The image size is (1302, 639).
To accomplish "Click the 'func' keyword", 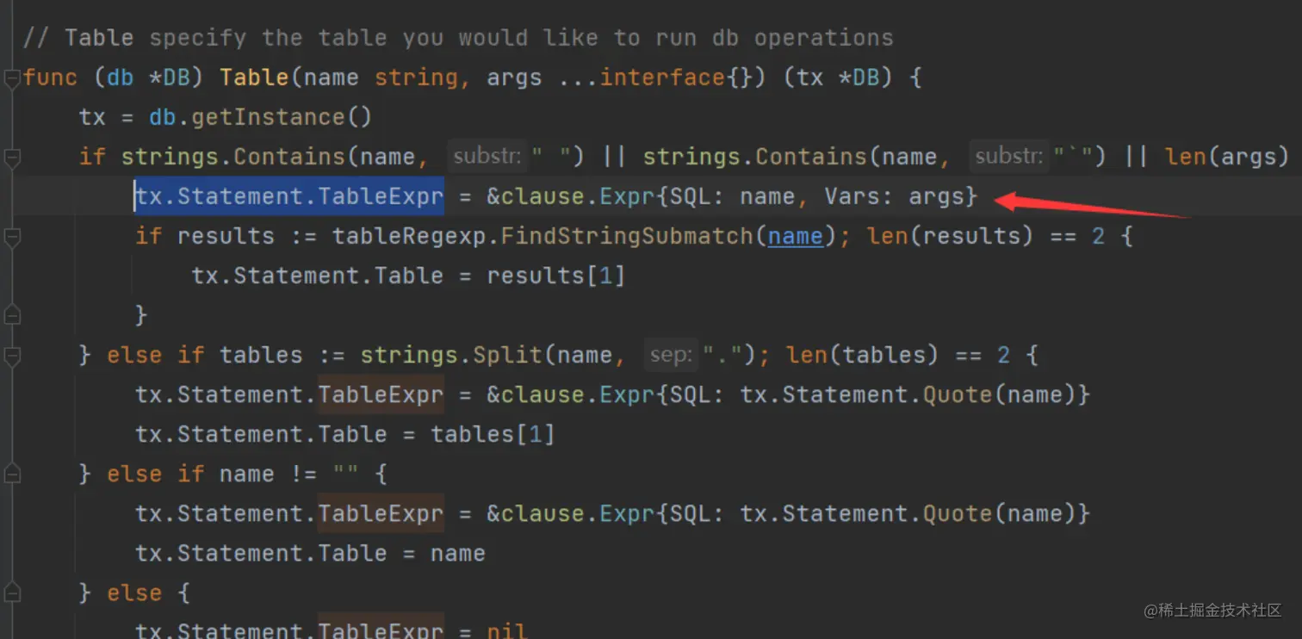I will [50, 78].
